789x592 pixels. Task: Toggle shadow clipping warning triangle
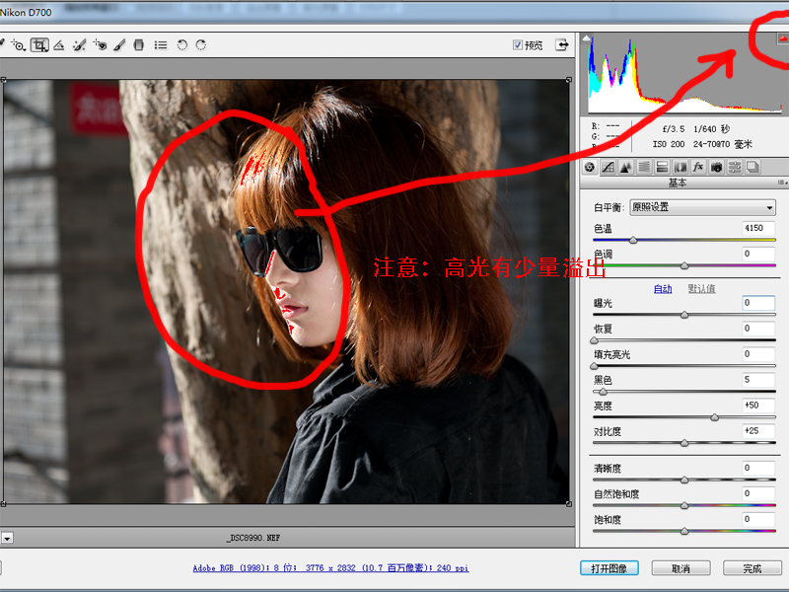point(589,38)
